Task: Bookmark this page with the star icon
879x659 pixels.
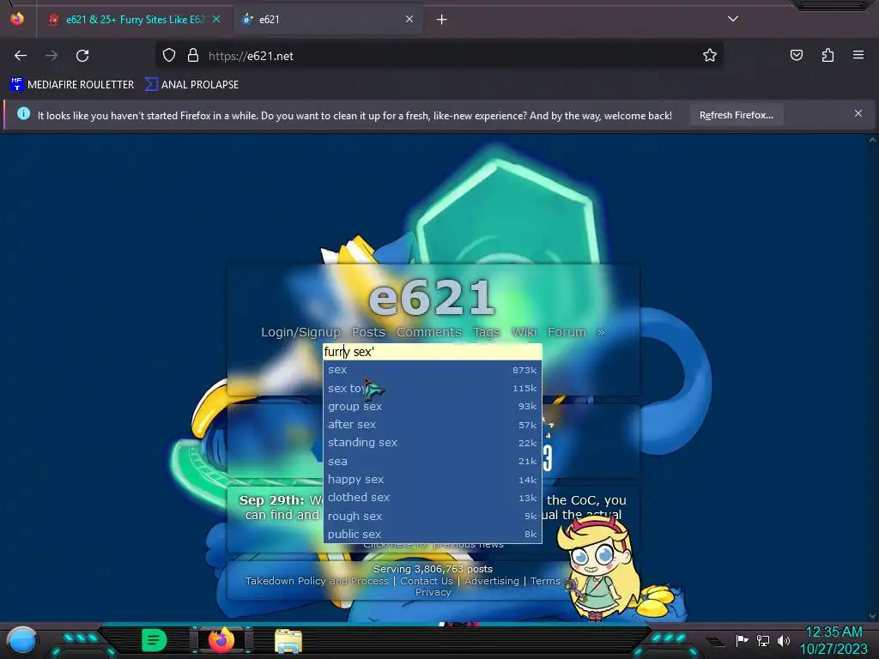Action: [x=710, y=56]
